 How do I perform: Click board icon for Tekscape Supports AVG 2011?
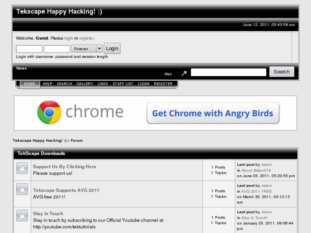click(x=22, y=189)
